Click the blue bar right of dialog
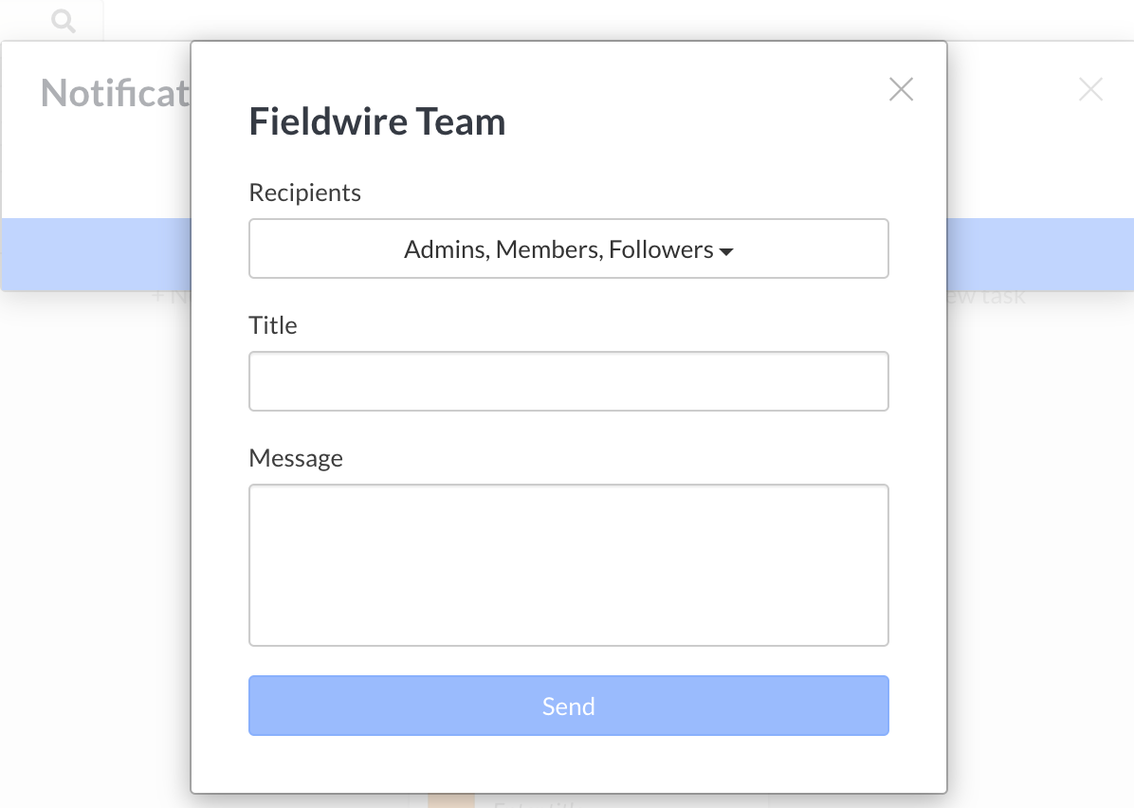The width and height of the screenshot is (1134, 808). [1039, 254]
